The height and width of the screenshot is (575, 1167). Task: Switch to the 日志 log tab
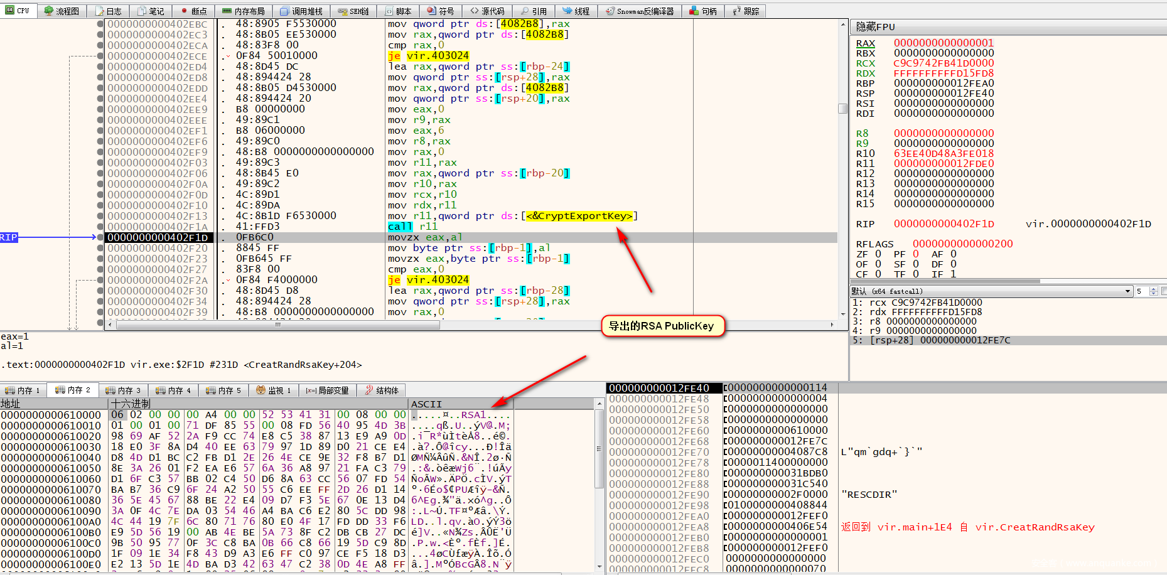(x=109, y=11)
